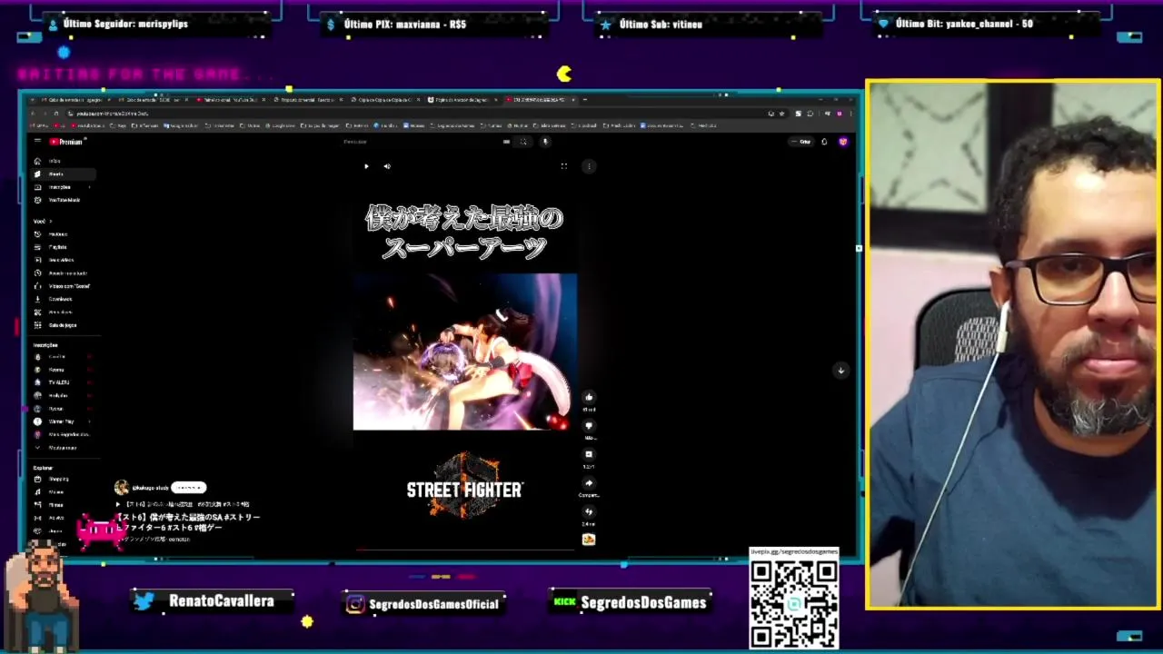Switch to the YouTube Studio channel tab
This screenshot has height=654, width=1163.
(231, 100)
